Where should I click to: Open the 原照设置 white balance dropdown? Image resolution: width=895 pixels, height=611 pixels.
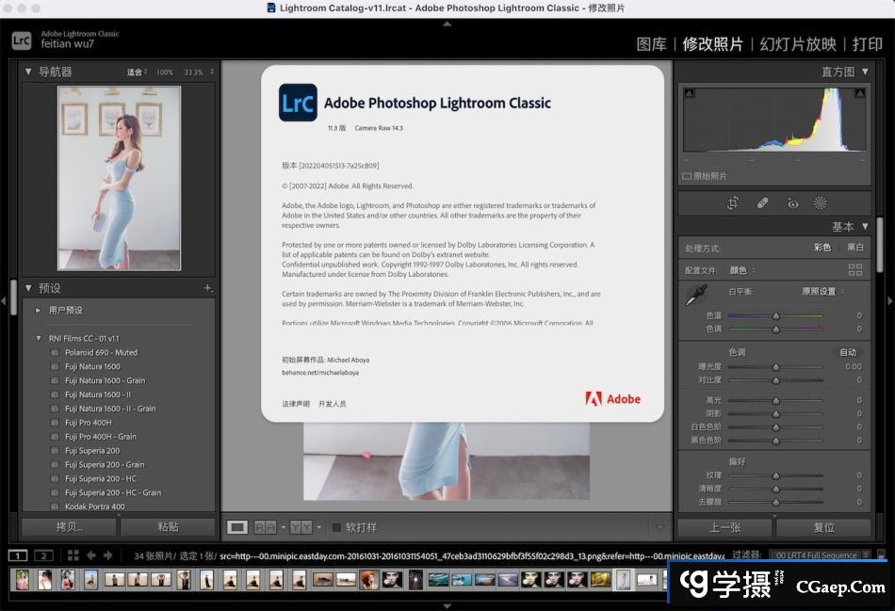coord(822,292)
